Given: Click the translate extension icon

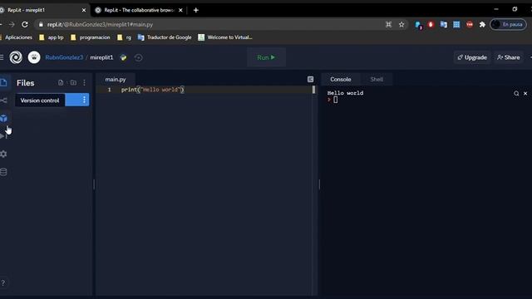Looking at the screenshot, I should pyautogui.click(x=443, y=24).
